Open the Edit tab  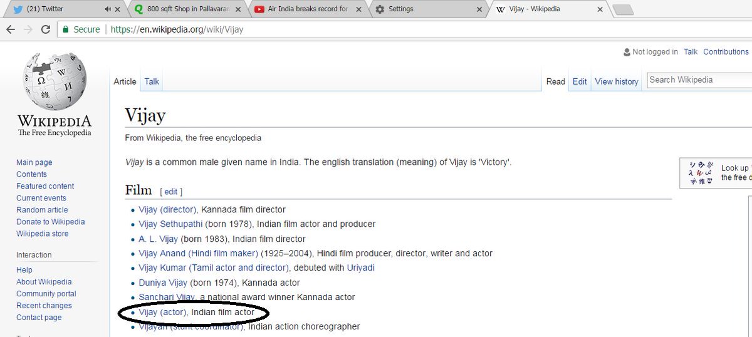[x=580, y=81]
